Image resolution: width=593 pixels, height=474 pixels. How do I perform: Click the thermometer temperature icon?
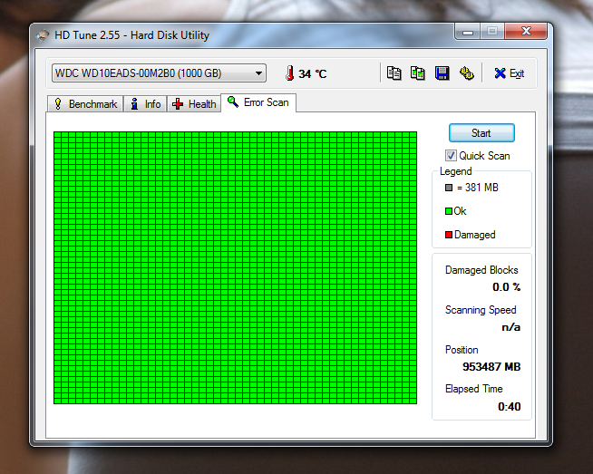[x=289, y=73]
